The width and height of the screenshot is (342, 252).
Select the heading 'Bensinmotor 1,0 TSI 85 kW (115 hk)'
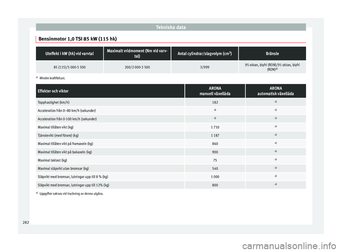point(78,39)
